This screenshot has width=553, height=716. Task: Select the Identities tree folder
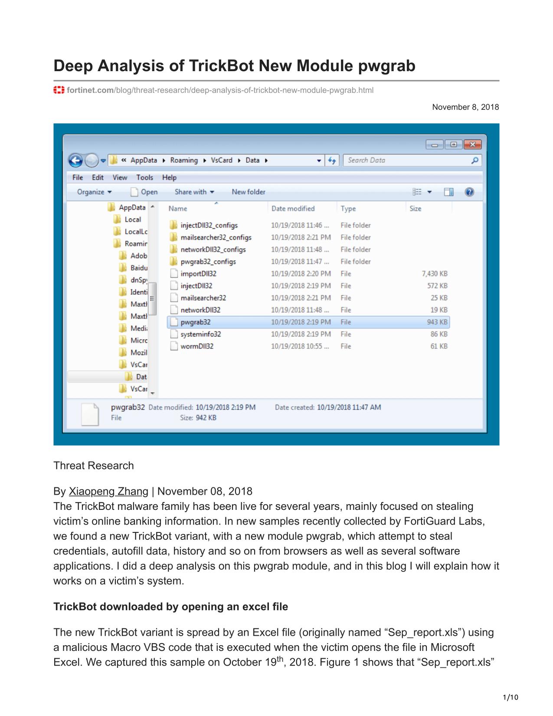click(133, 292)
